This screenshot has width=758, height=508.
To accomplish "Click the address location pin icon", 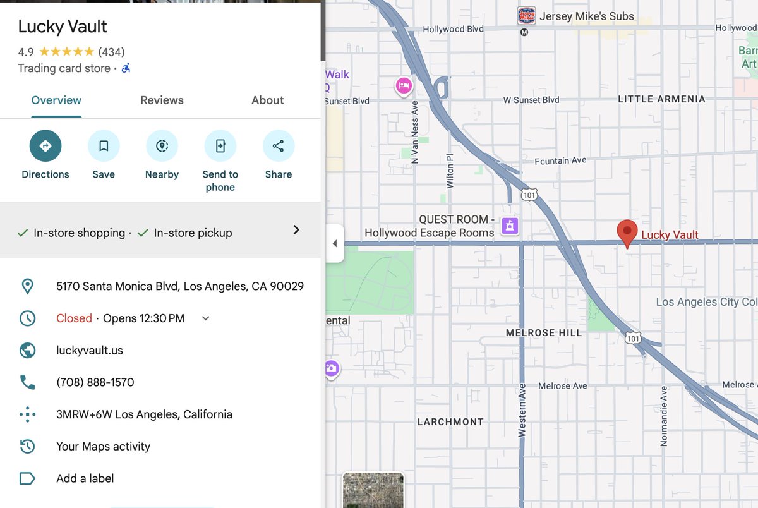I will 27,286.
